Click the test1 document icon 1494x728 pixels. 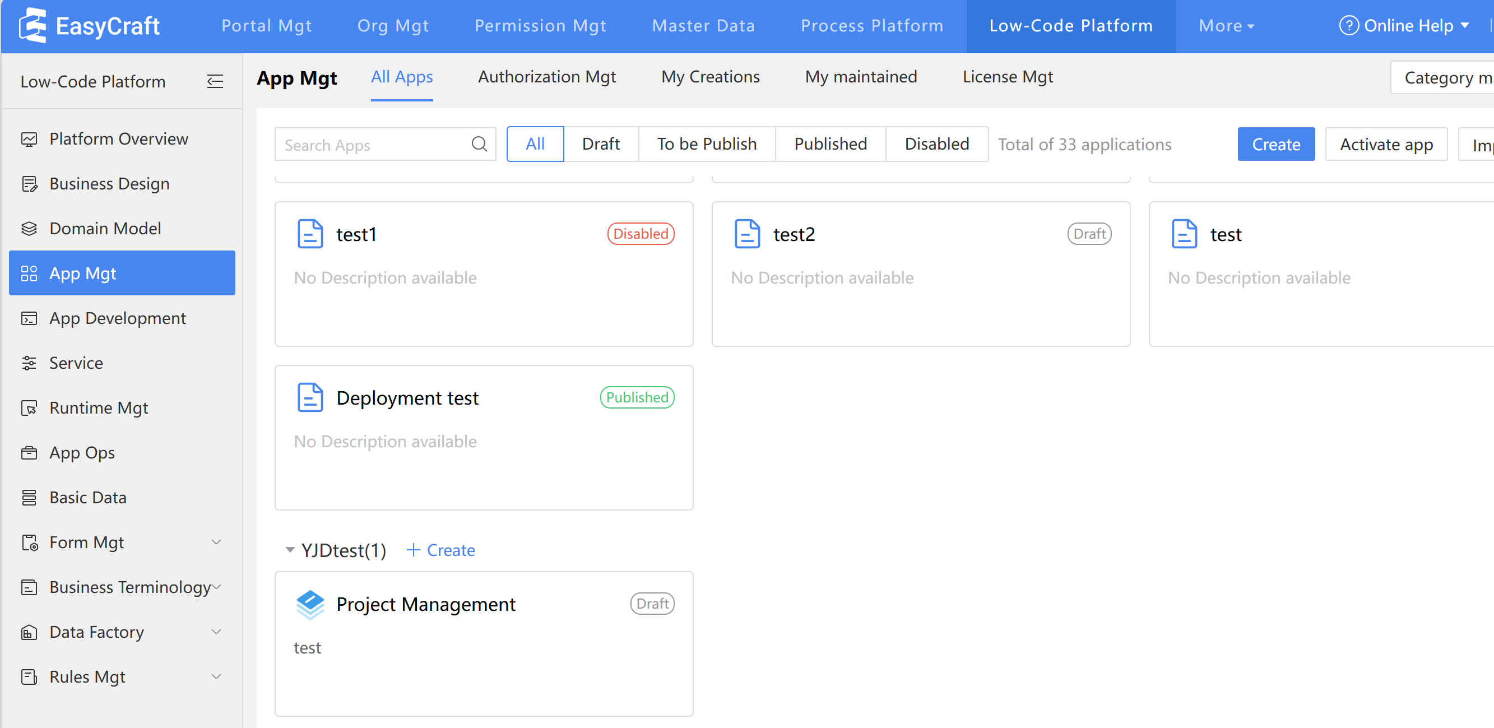310,234
